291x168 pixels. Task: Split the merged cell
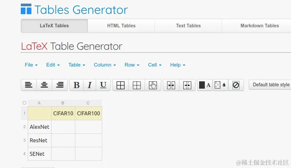[x=187, y=85]
